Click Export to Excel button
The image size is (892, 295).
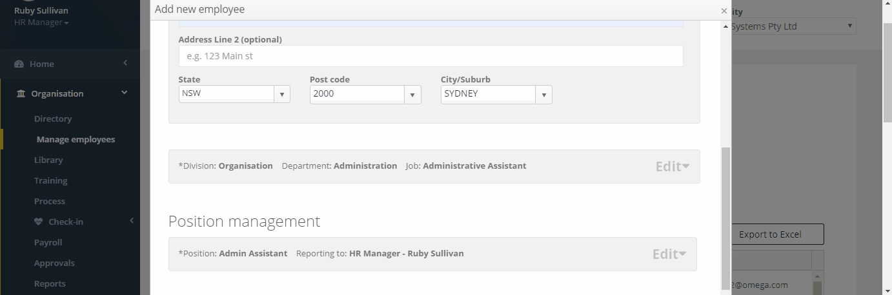pos(771,234)
